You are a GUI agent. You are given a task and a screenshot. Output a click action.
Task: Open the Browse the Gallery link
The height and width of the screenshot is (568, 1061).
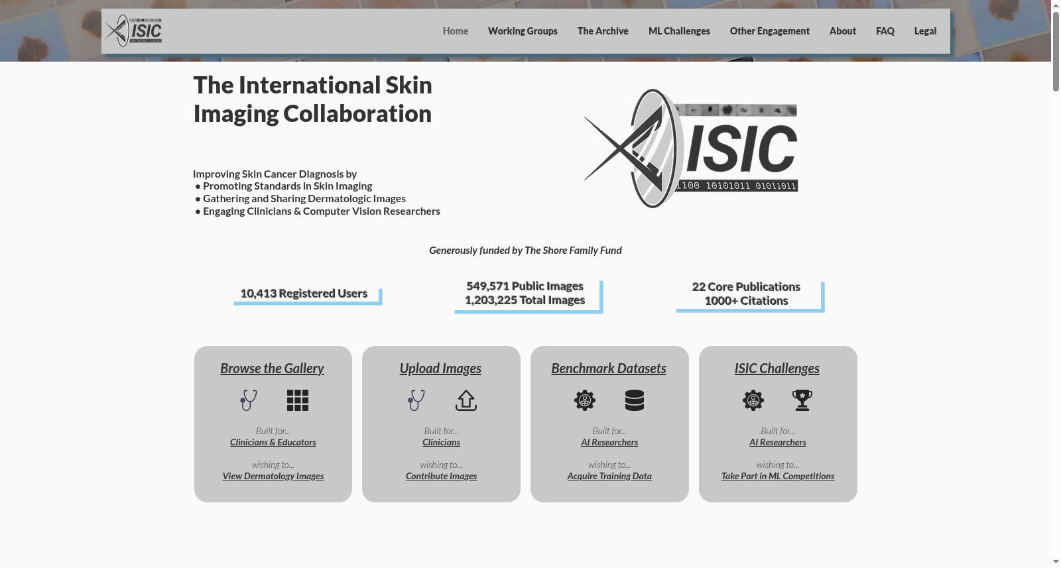(272, 369)
